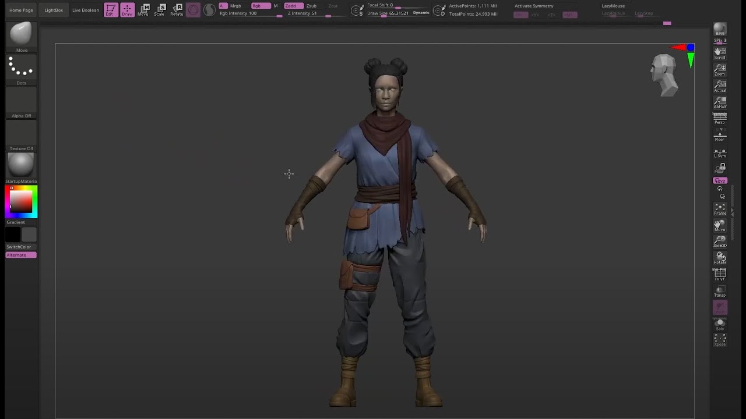Click the brush D icon beside ActivePoints
The height and width of the screenshot is (419, 746).
pos(439,10)
